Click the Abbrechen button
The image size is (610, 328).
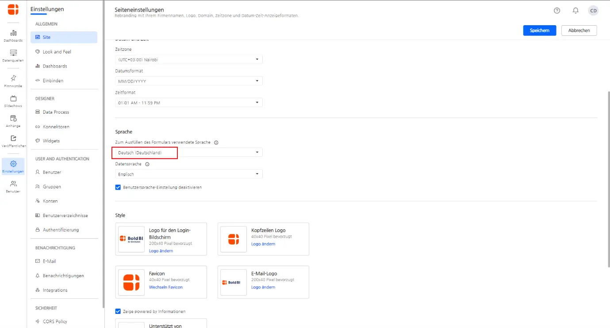579,31
